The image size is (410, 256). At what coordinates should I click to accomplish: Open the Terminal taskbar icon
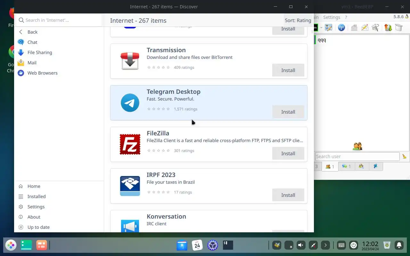(x=228, y=245)
